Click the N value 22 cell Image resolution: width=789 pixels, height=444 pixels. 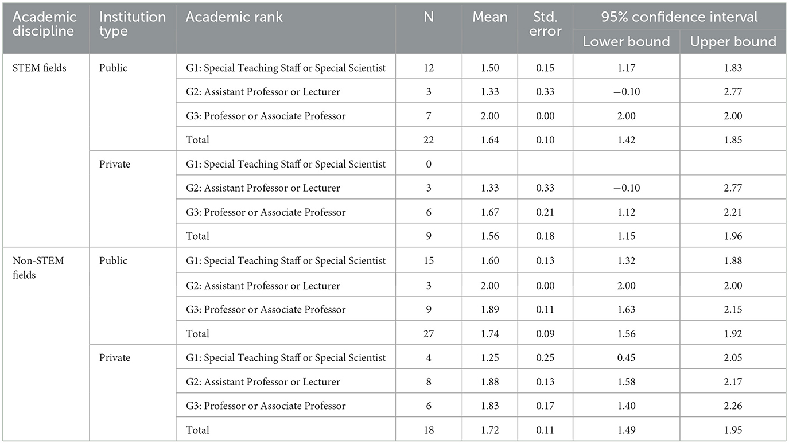click(428, 140)
